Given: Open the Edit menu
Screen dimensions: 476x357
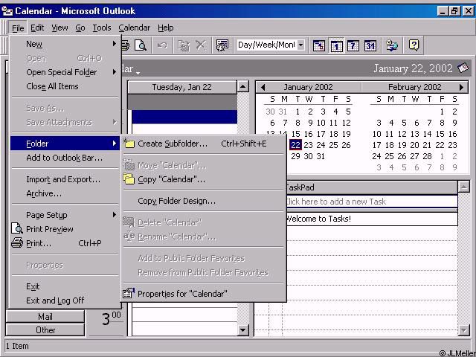Looking at the screenshot, I should point(37,28).
